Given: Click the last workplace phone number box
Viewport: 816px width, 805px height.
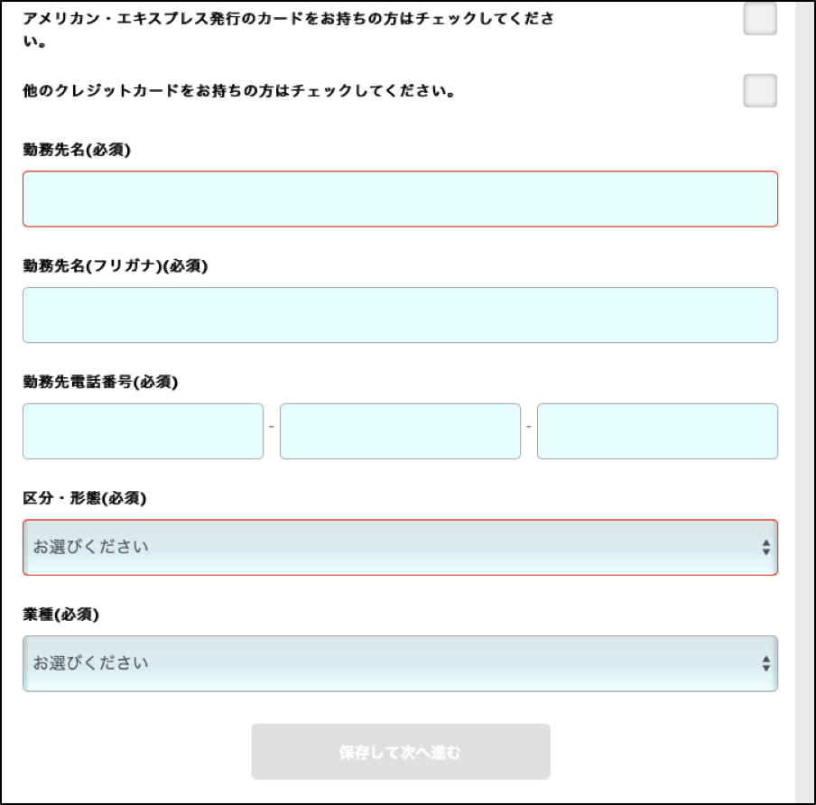Looking at the screenshot, I should pyautogui.click(x=657, y=431).
